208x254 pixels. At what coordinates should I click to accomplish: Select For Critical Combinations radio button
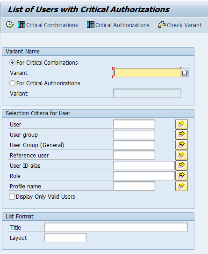[x=12, y=62]
